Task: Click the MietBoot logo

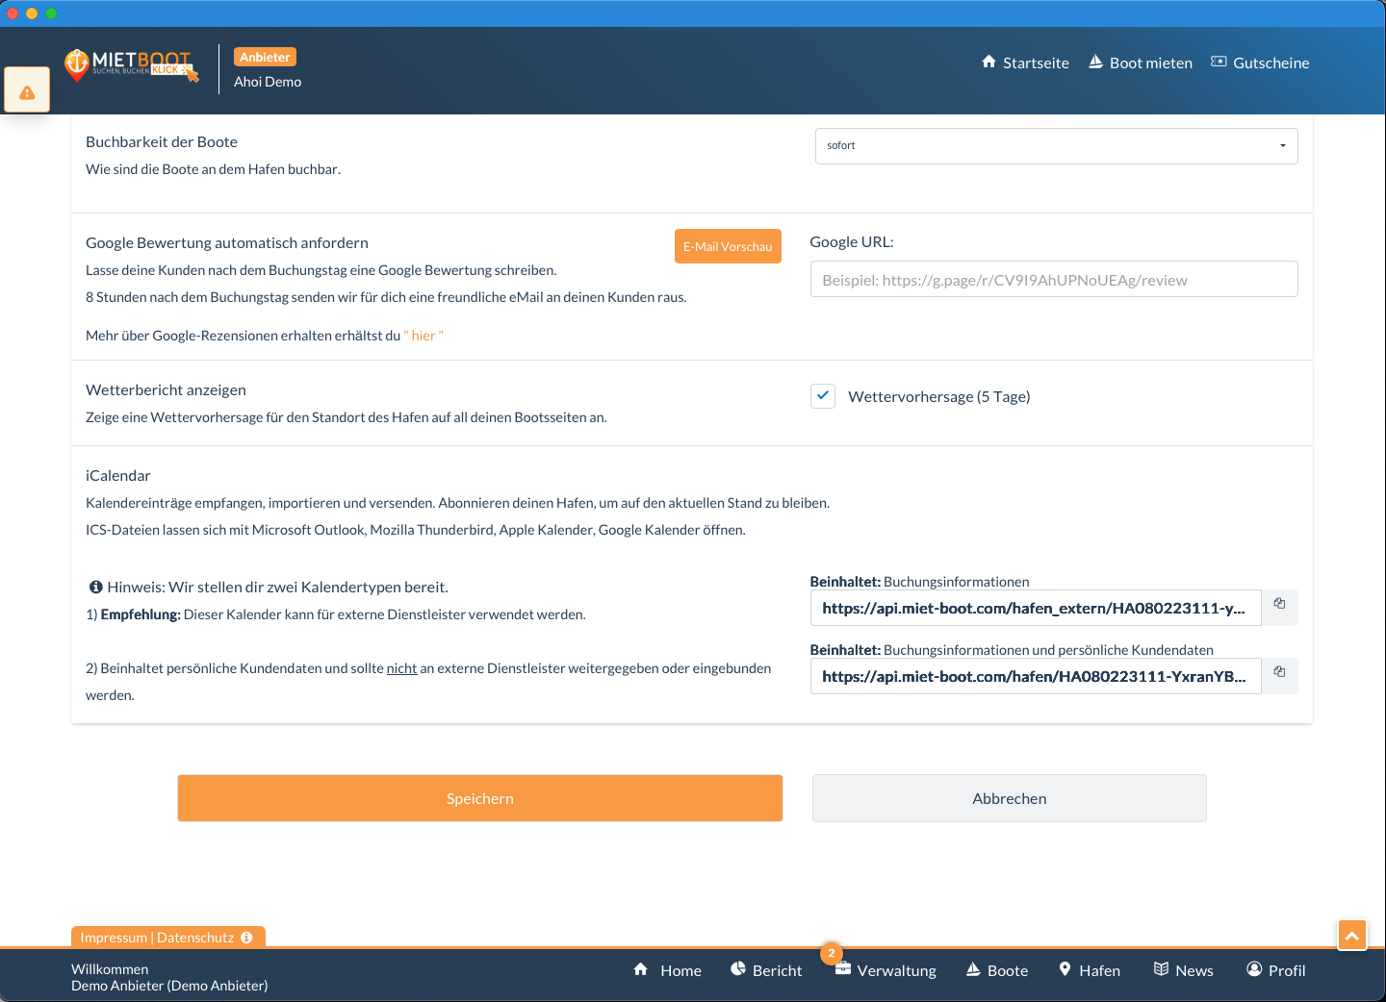Action: click(x=131, y=64)
